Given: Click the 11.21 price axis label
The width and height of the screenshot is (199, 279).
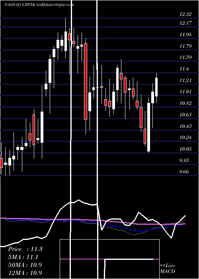Looking at the screenshot, I should pos(185,81).
